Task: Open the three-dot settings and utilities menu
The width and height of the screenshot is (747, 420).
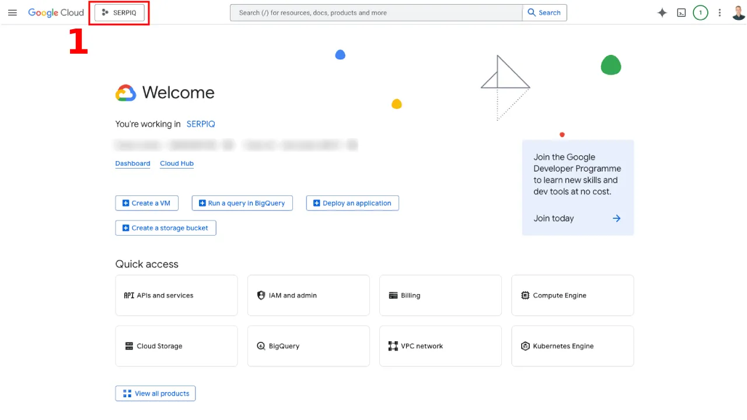Action: [x=720, y=13]
